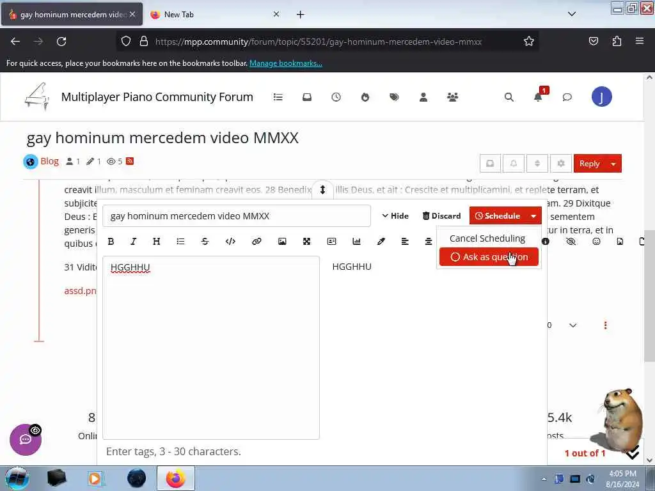The width and height of the screenshot is (655, 491).
Task: Click the Reply button
Action: point(589,163)
